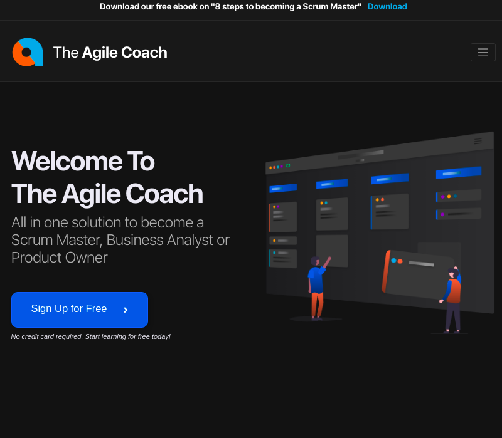This screenshot has width=502, height=438.
Task: Click the leftmost blue column header on board
Action: click(x=283, y=188)
